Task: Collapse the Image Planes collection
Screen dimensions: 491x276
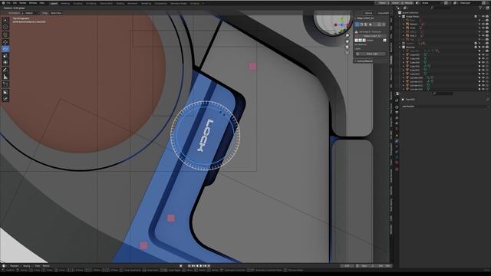Action: pos(400,16)
